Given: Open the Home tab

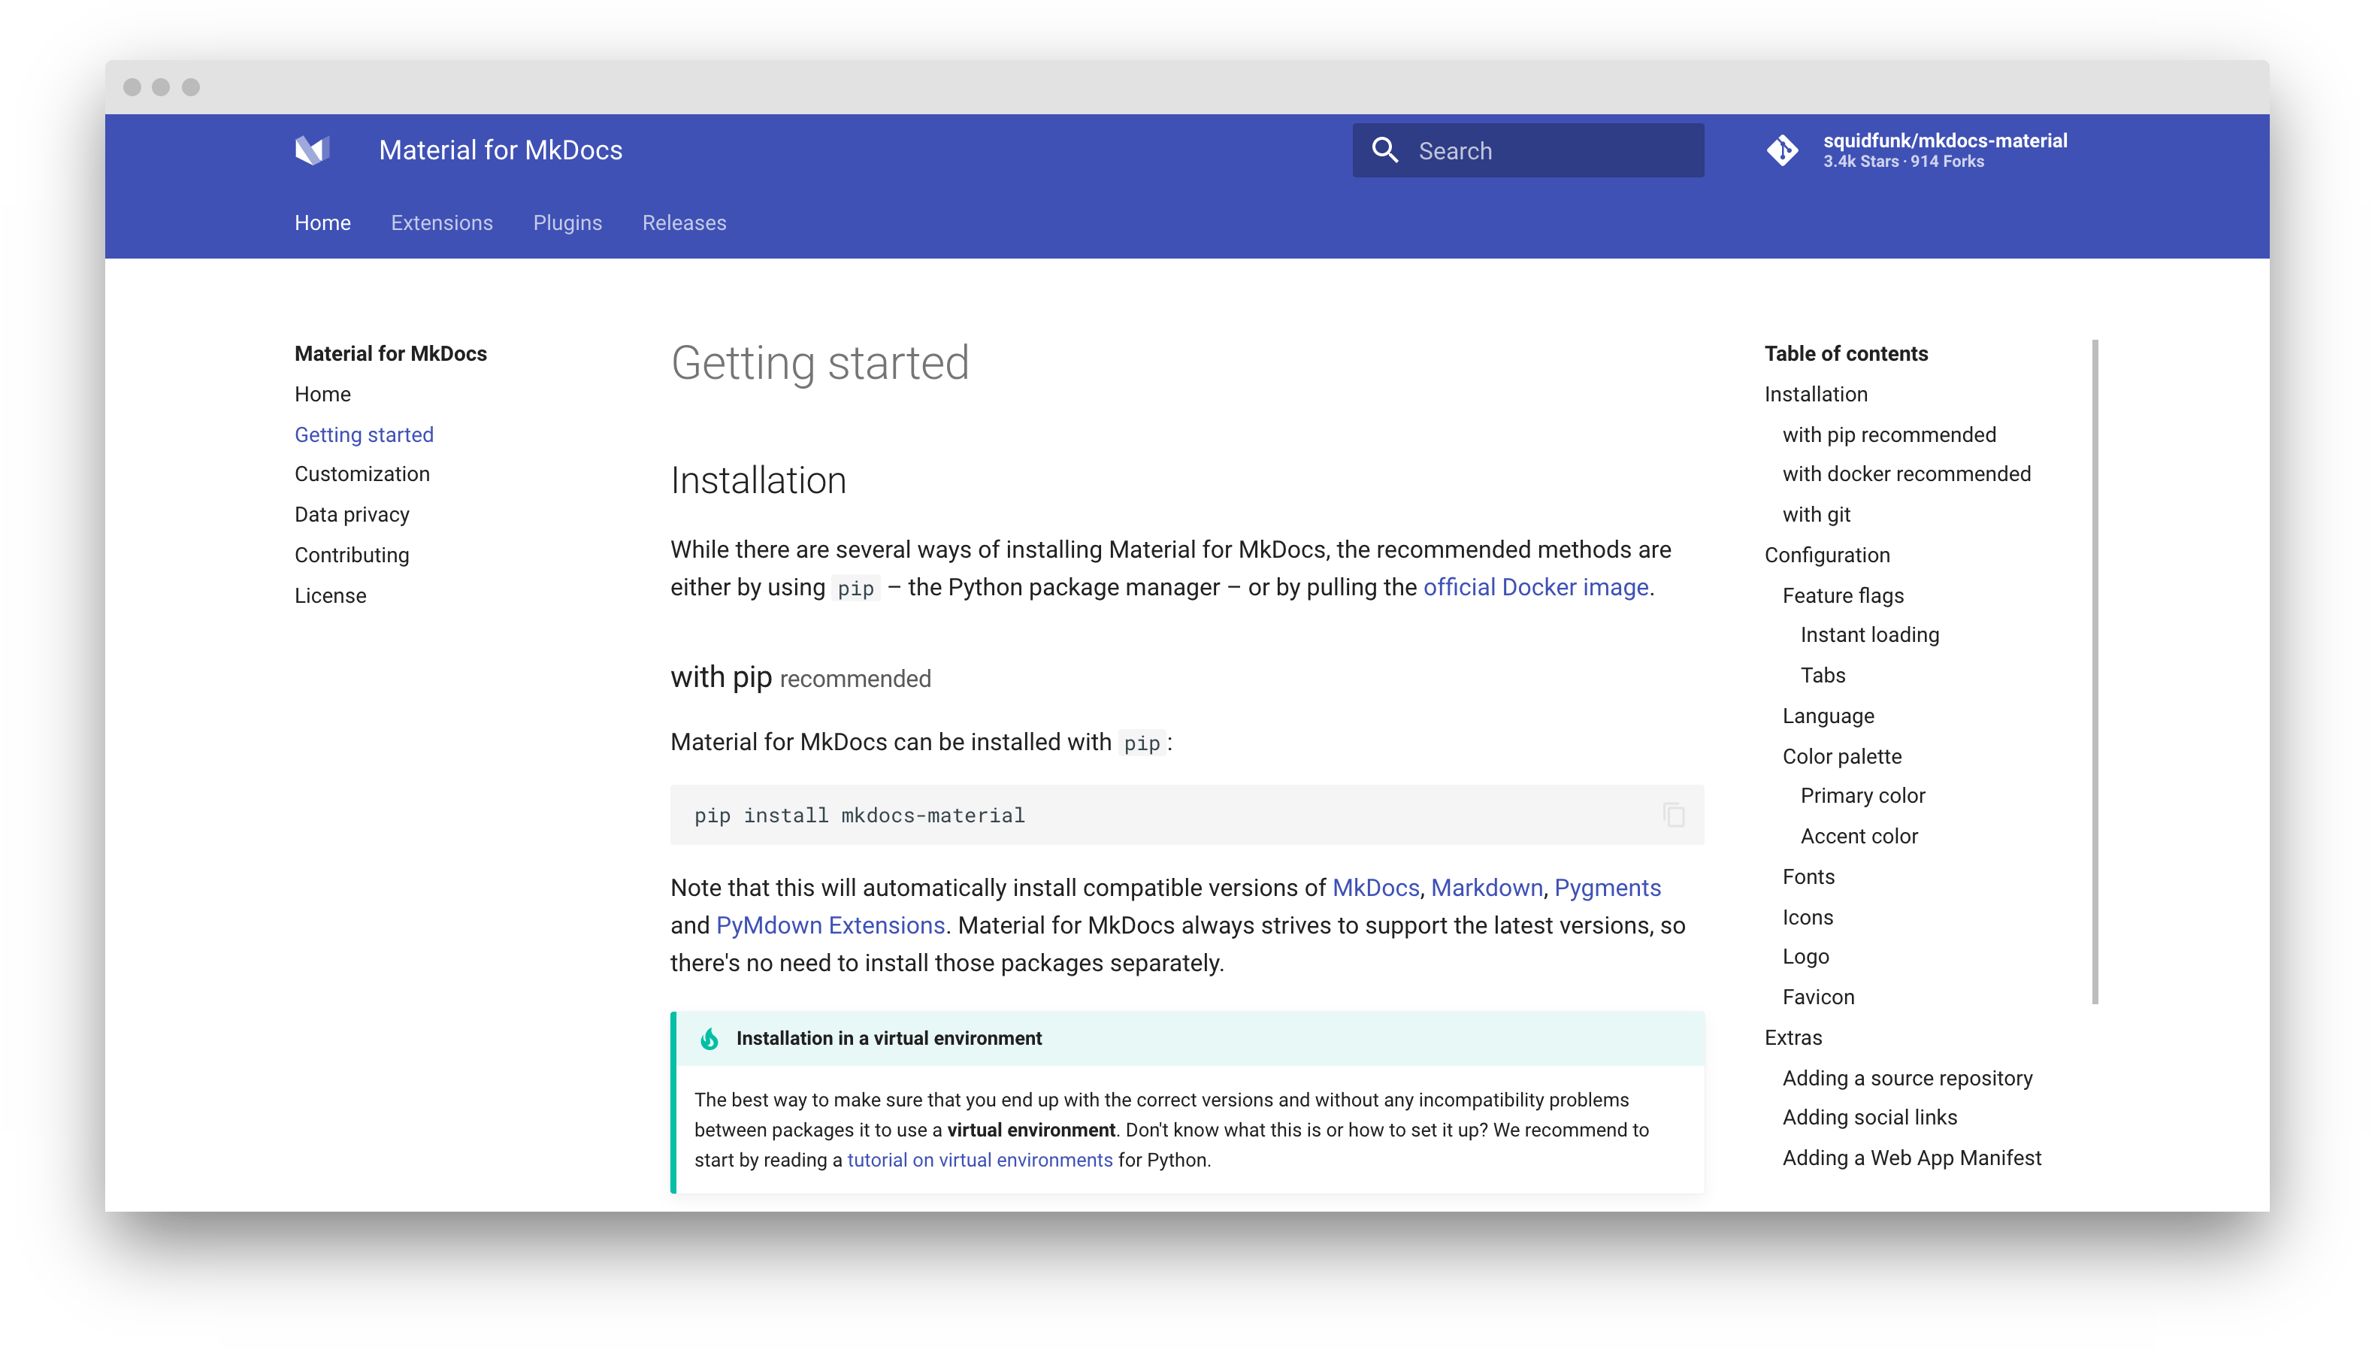Looking at the screenshot, I should pos(322,222).
